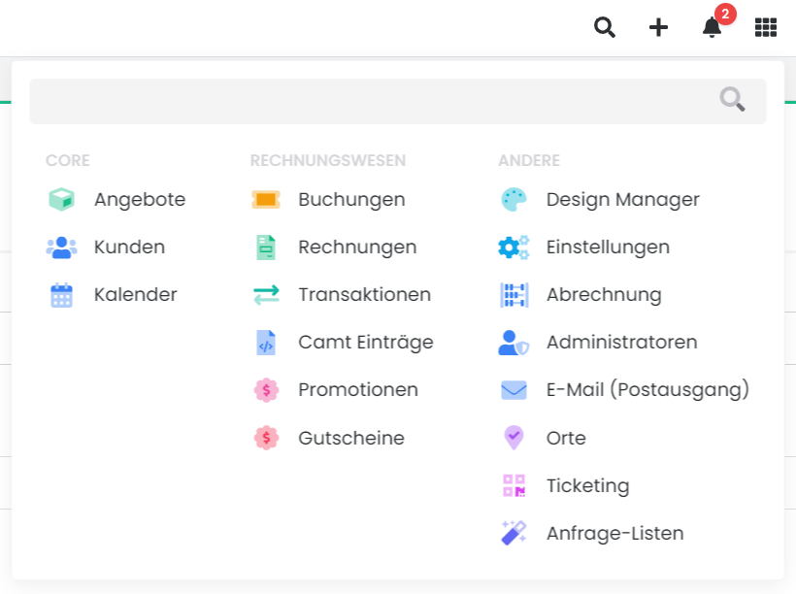This screenshot has height=594, width=796.
Task: Go to Promotionen
Action: pos(357,390)
